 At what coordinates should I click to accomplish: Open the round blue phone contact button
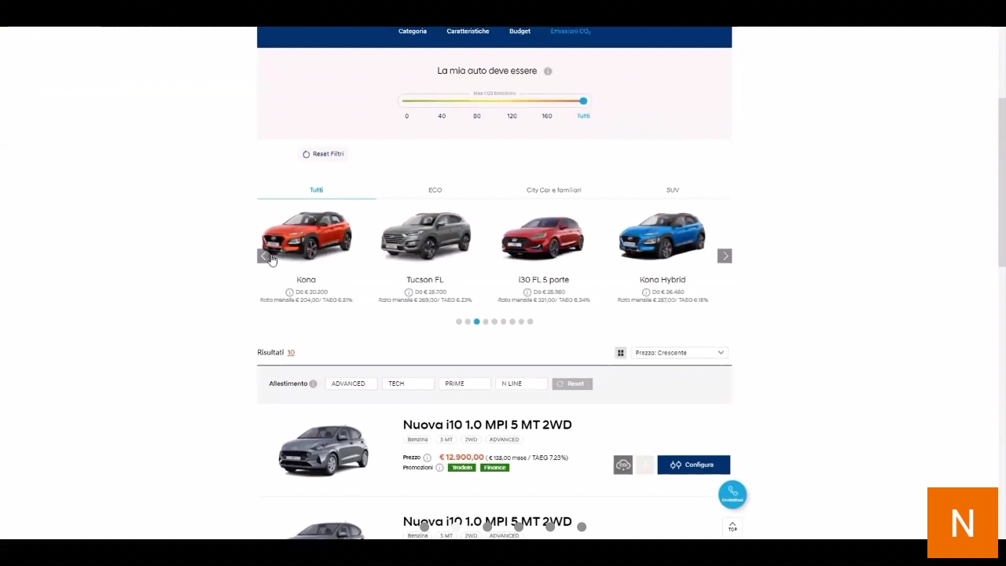[732, 494]
